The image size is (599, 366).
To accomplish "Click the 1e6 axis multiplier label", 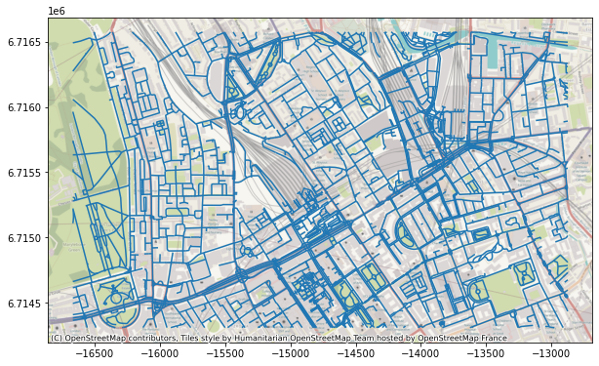I will click(57, 11).
